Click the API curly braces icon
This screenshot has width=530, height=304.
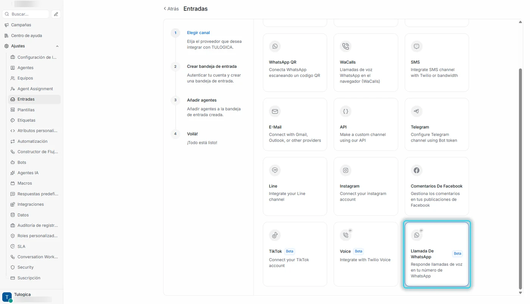[346, 111]
